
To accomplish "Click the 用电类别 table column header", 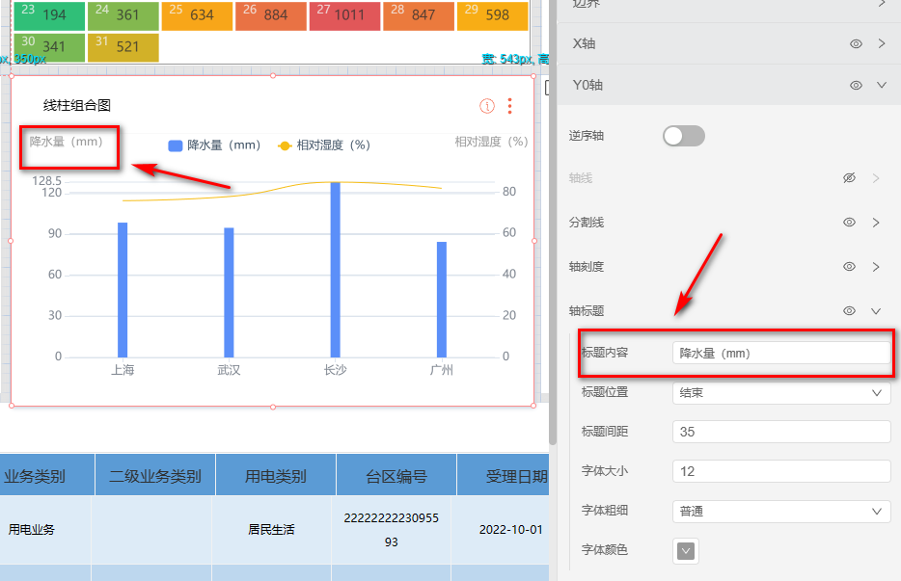I will coord(275,476).
